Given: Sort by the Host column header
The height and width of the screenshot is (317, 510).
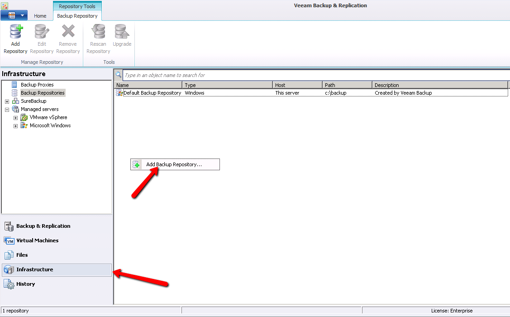Looking at the screenshot, I should coord(298,85).
